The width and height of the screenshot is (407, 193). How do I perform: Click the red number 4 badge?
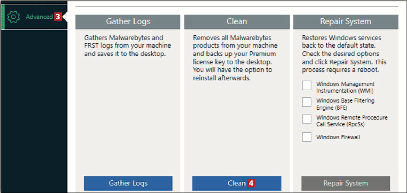251,183
